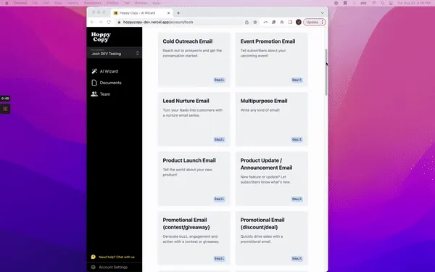Open the Chrome three-dot menu

[x=323, y=22]
